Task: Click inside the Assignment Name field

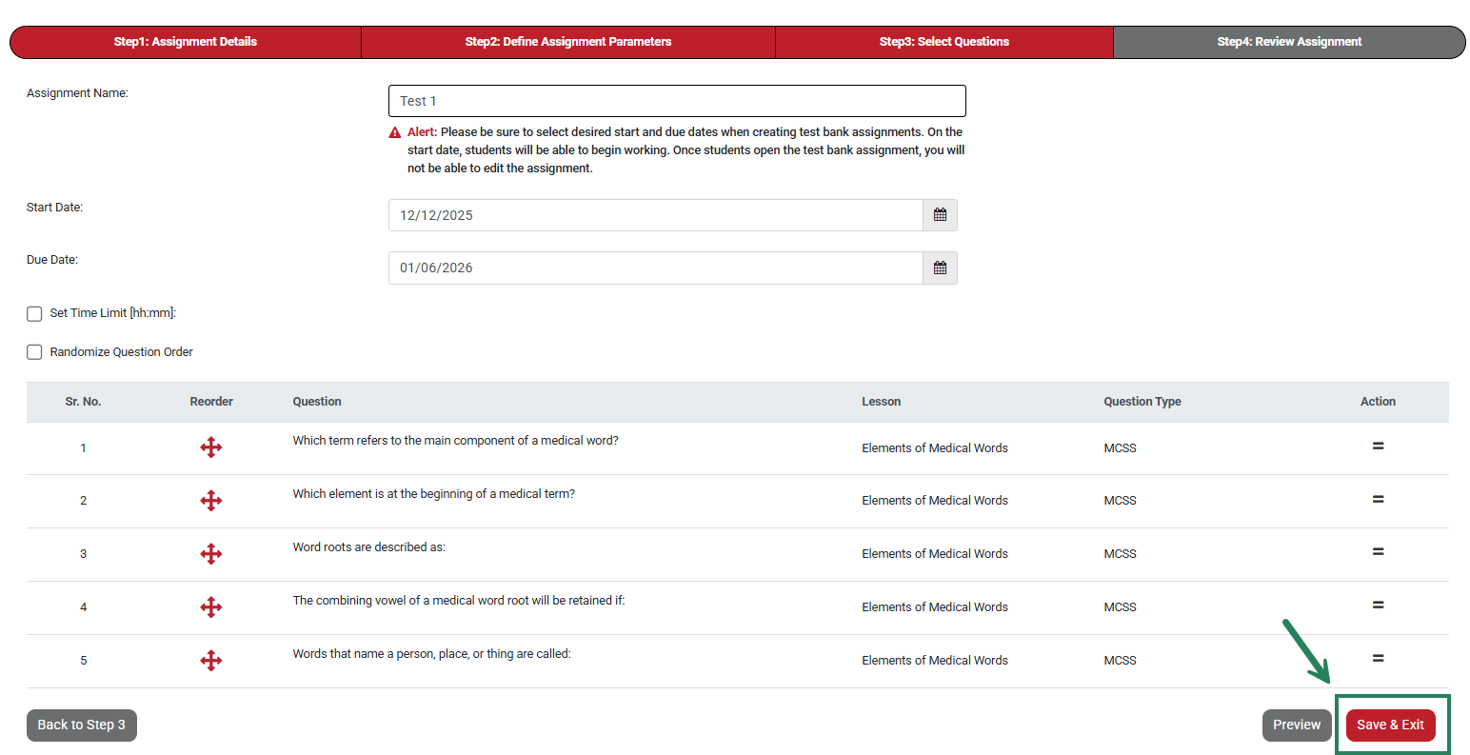Action: 676,100
